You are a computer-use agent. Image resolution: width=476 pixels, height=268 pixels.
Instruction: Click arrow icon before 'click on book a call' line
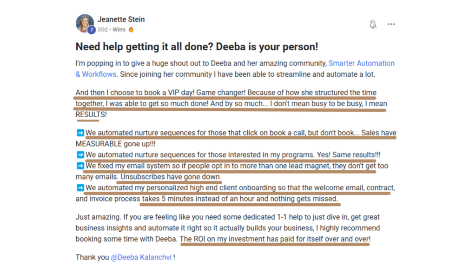(x=80, y=133)
